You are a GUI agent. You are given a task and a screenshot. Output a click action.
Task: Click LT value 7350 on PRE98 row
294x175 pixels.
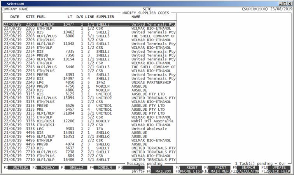click(70, 55)
